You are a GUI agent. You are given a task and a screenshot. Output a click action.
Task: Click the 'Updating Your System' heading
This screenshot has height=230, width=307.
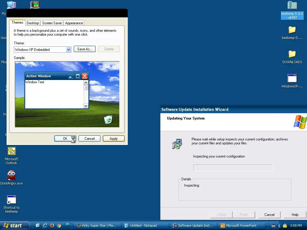coord(186,118)
